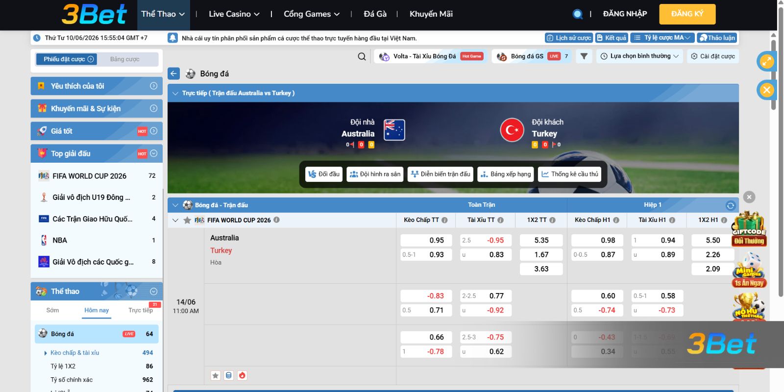
Task: Open Lựa chọn bình thường dropdown
Action: click(639, 56)
